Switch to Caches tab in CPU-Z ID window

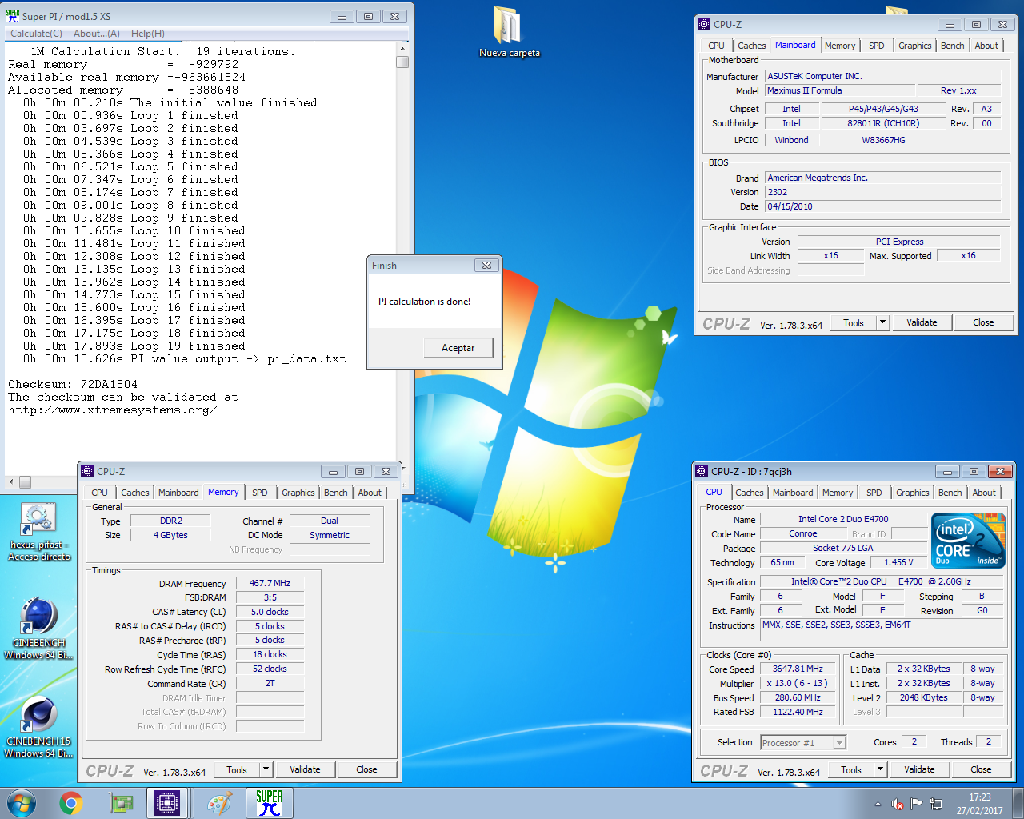[x=750, y=493]
